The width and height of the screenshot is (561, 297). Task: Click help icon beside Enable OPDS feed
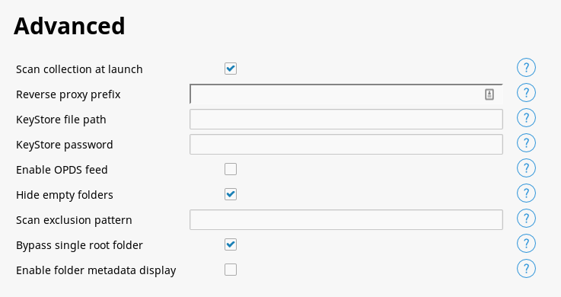(526, 168)
